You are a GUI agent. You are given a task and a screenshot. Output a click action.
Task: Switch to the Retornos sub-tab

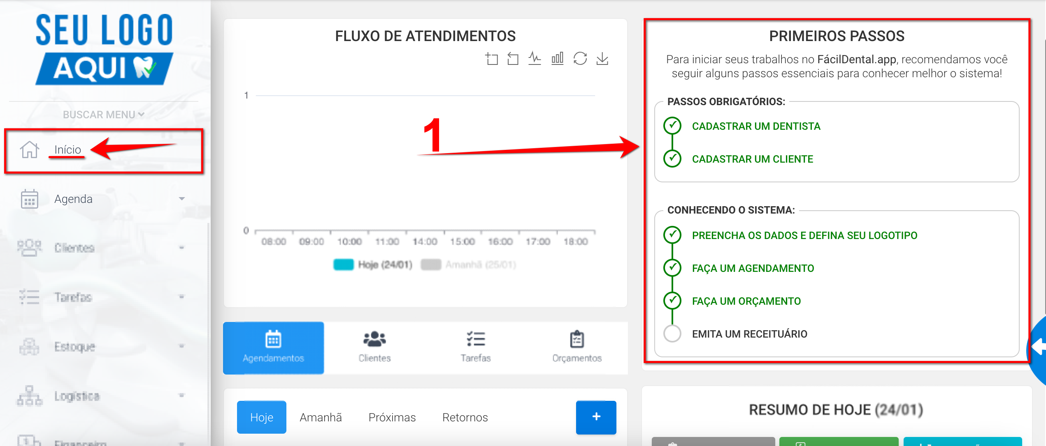pos(465,417)
